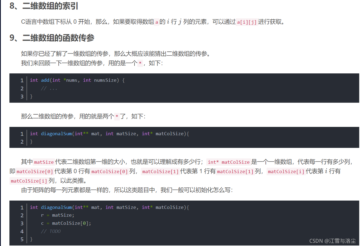This screenshot has width=360, height=246.
Task: Click the matColSize[1] inline code
Action: pos(160,172)
